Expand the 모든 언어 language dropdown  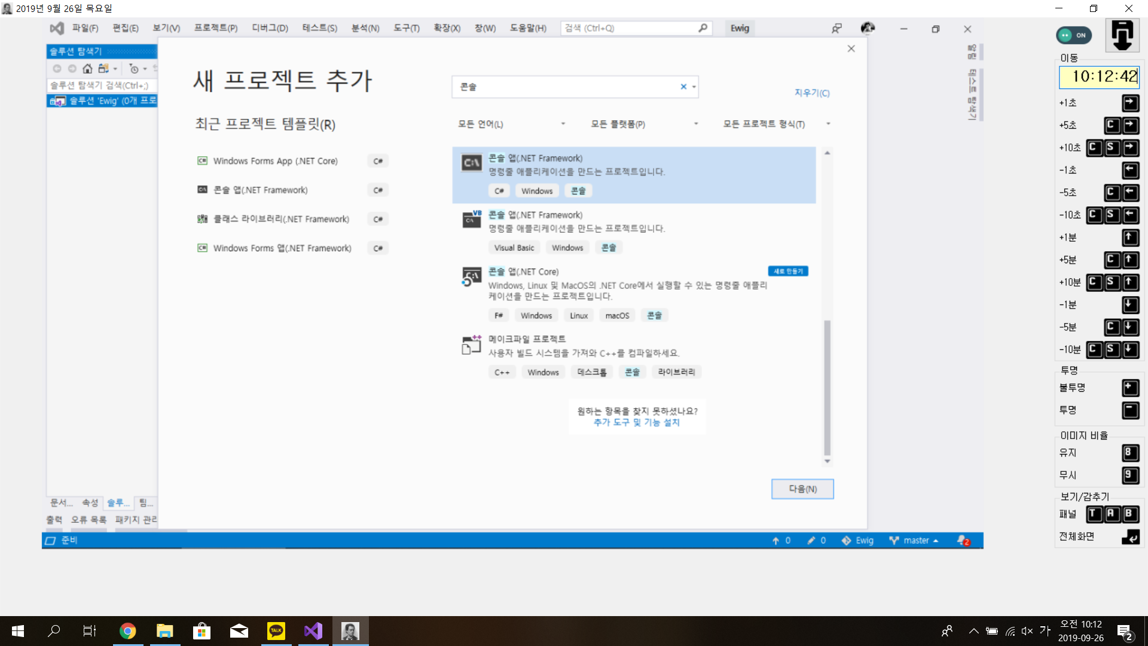click(x=511, y=124)
